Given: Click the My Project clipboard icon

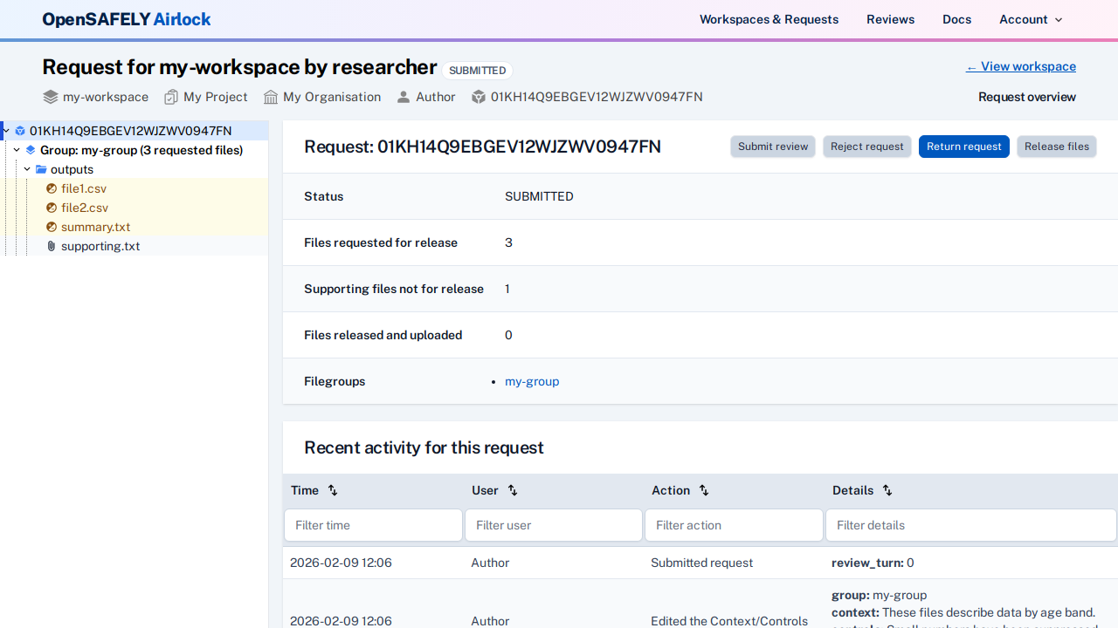Looking at the screenshot, I should 170,97.
